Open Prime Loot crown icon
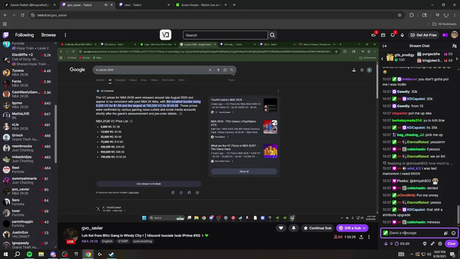The height and width of the screenshot is (259, 460). [373, 35]
